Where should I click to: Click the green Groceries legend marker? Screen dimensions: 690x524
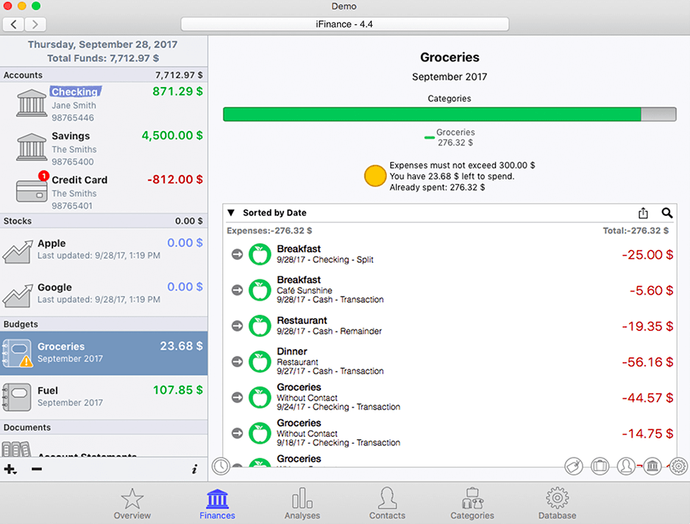pyautogui.click(x=429, y=138)
